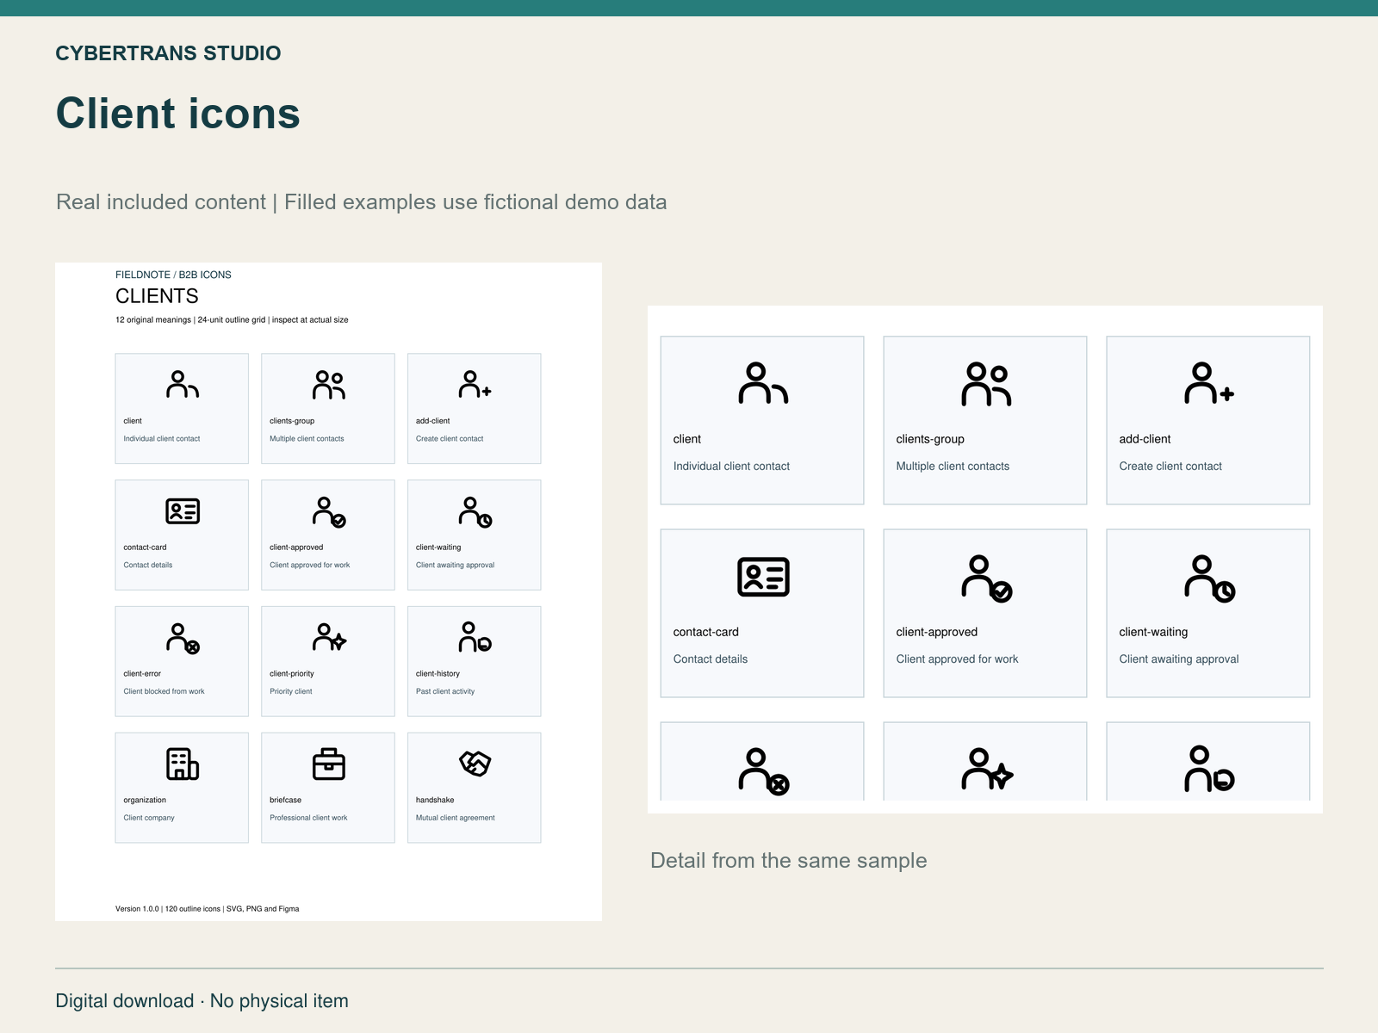
Task: Click client-priority star icon in small sample sheet
Action: tap(329, 637)
